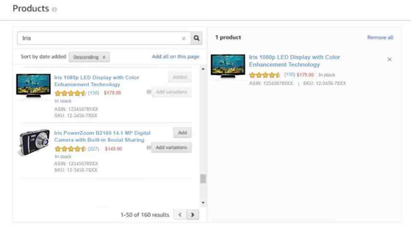411x227 pixels.
Task: Remove Iris LED Display from selected products
Action: 390,59
